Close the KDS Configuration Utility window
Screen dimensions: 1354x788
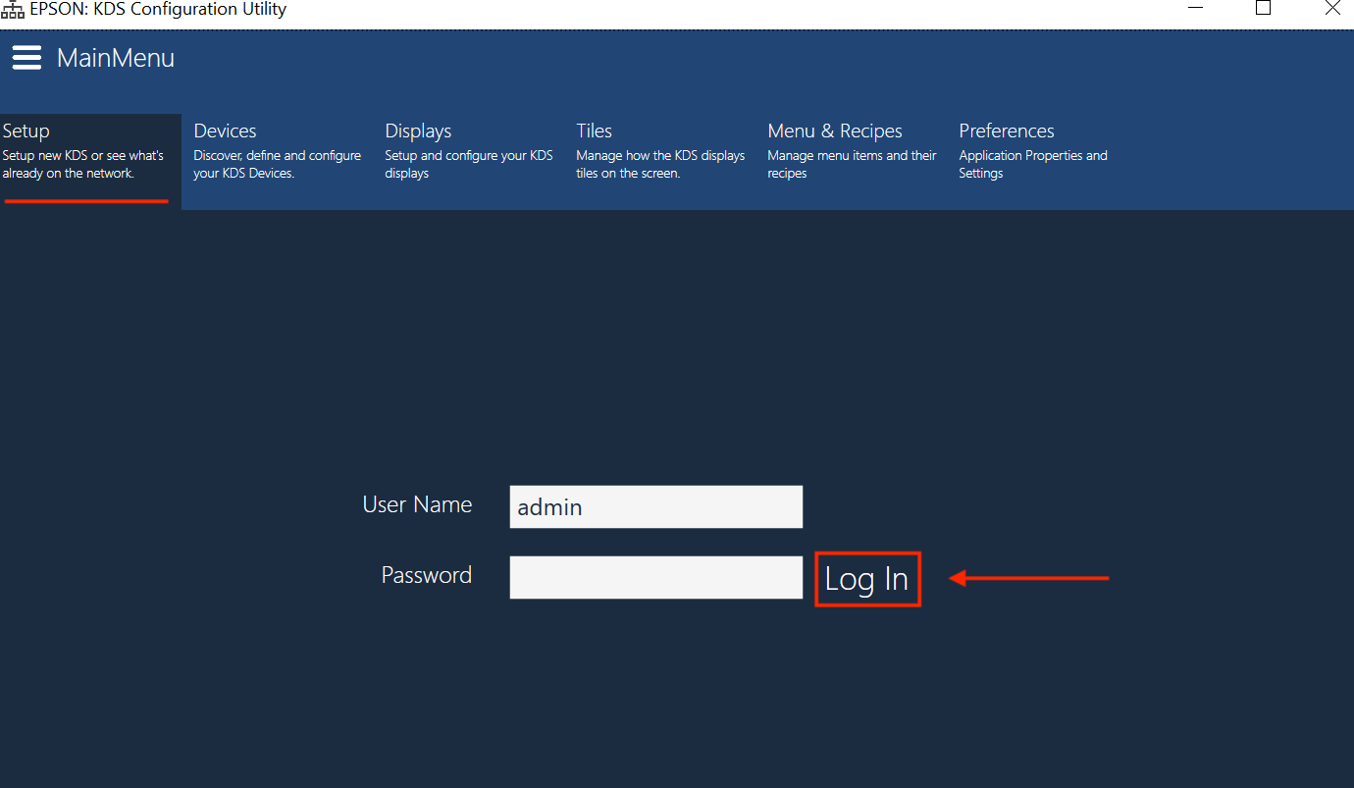[x=1331, y=9]
